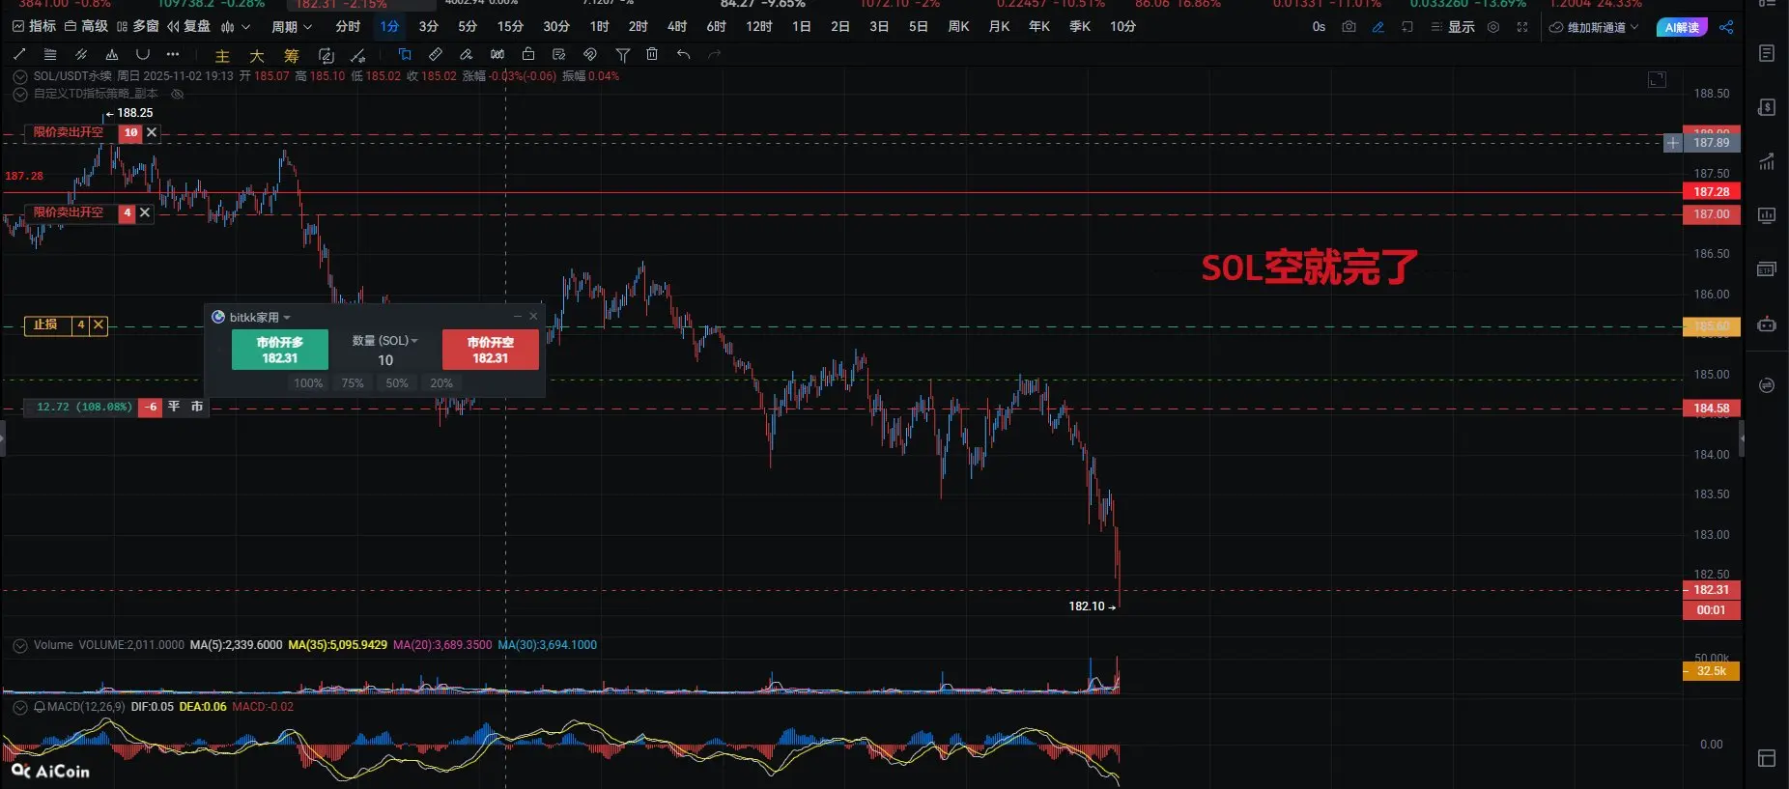Select the arc curve drawing tool
The image size is (1789, 789).
click(x=143, y=54)
